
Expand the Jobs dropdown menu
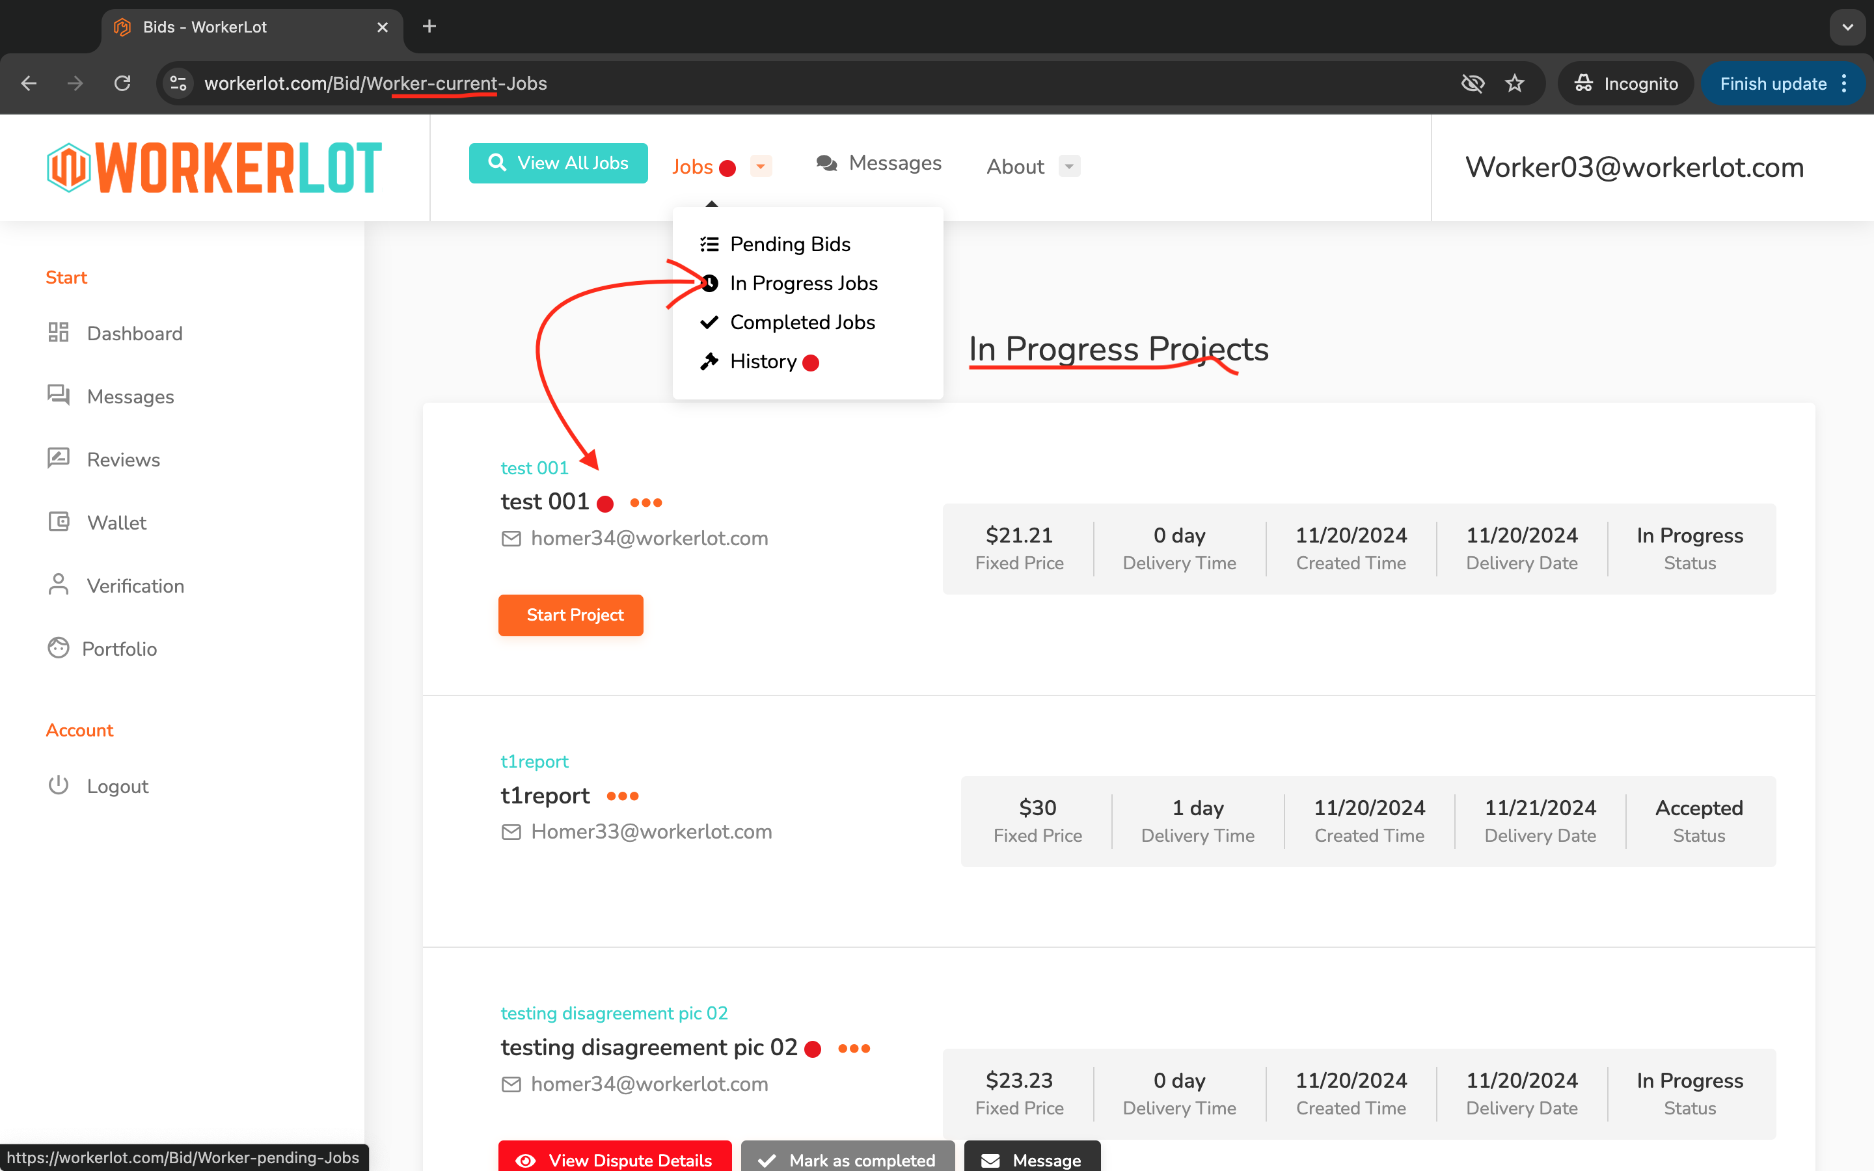[x=761, y=166]
